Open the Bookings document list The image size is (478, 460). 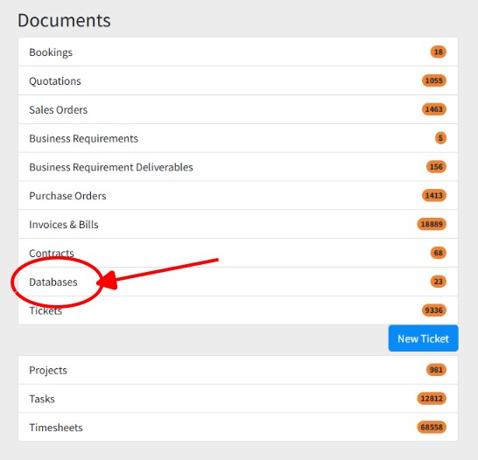tap(238, 52)
